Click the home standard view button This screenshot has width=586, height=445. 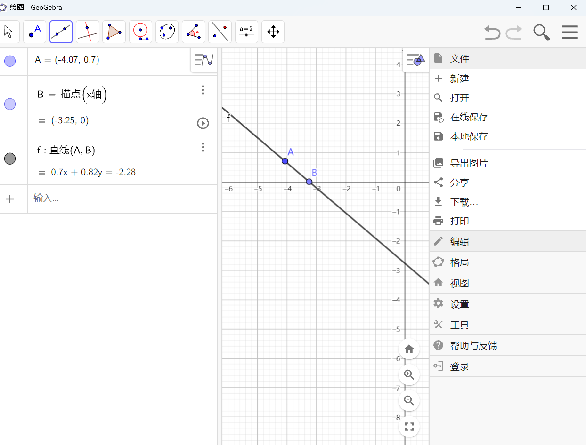[409, 349]
